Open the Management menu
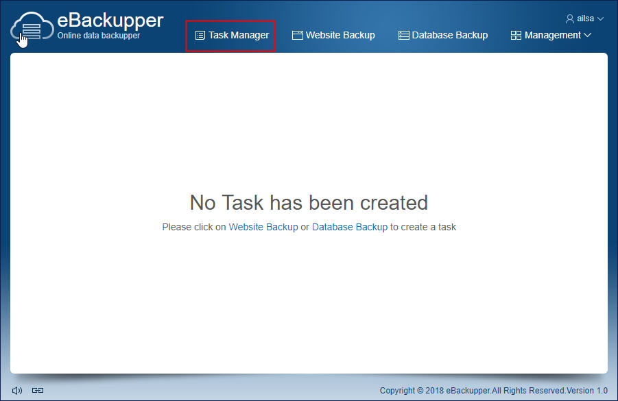 551,36
